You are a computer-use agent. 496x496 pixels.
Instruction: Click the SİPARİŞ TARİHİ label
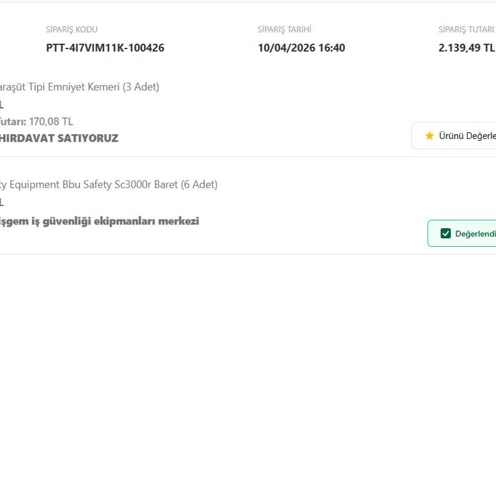click(x=284, y=30)
